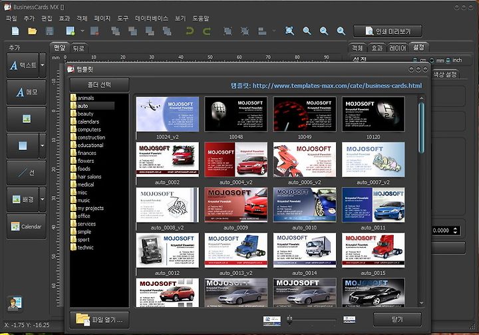Screen dimensions: 479x335
Task: Open dropdown arrow next to align icon
Action: click(273, 31)
